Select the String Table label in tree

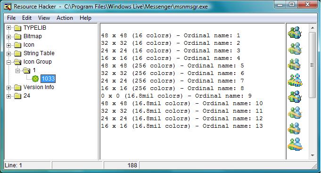(x=39, y=53)
